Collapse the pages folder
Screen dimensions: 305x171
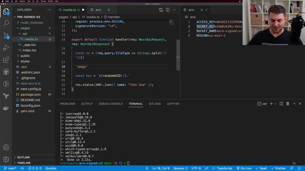pyautogui.click(x=25, y=28)
